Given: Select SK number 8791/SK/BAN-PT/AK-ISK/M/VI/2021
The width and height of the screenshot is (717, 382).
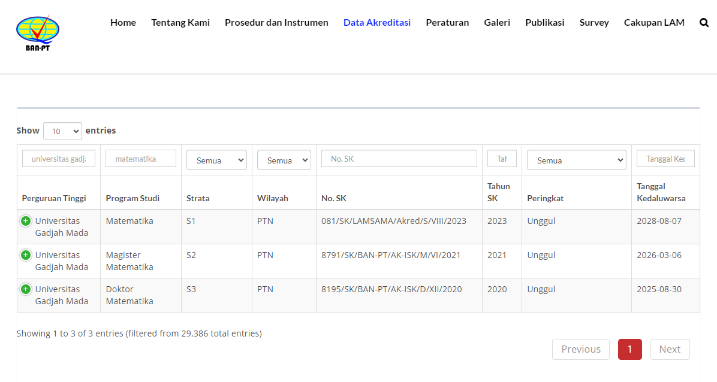Looking at the screenshot, I should pyautogui.click(x=391, y=256).
